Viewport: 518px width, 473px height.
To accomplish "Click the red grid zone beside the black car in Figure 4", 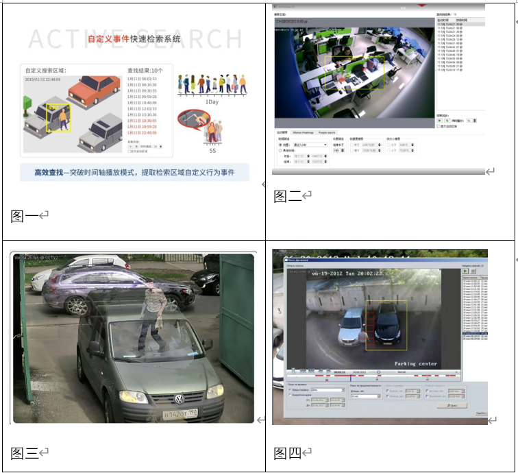I will point(370,324).
